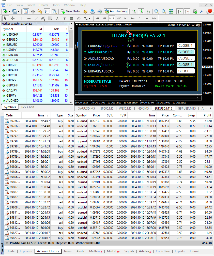
Task: Open the Tools menu
Action: (x=56, y=5)
